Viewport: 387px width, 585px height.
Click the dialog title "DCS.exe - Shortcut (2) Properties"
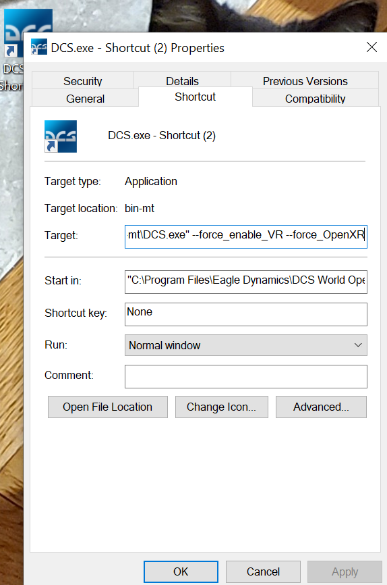(x=138, y=48)
